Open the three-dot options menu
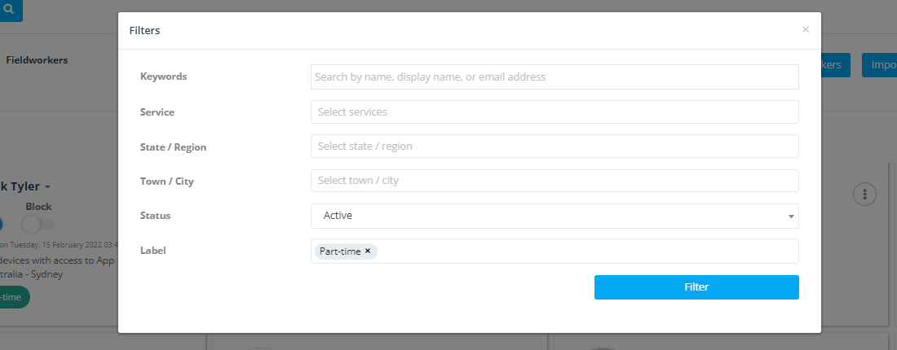897x350 pixels. click(x=864, y=195)
